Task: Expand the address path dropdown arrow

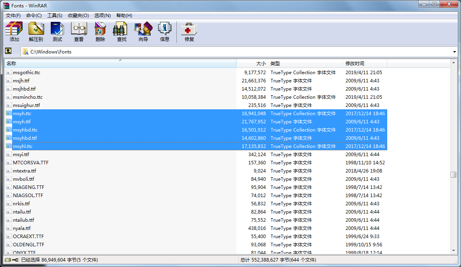Action: (454, 52)
